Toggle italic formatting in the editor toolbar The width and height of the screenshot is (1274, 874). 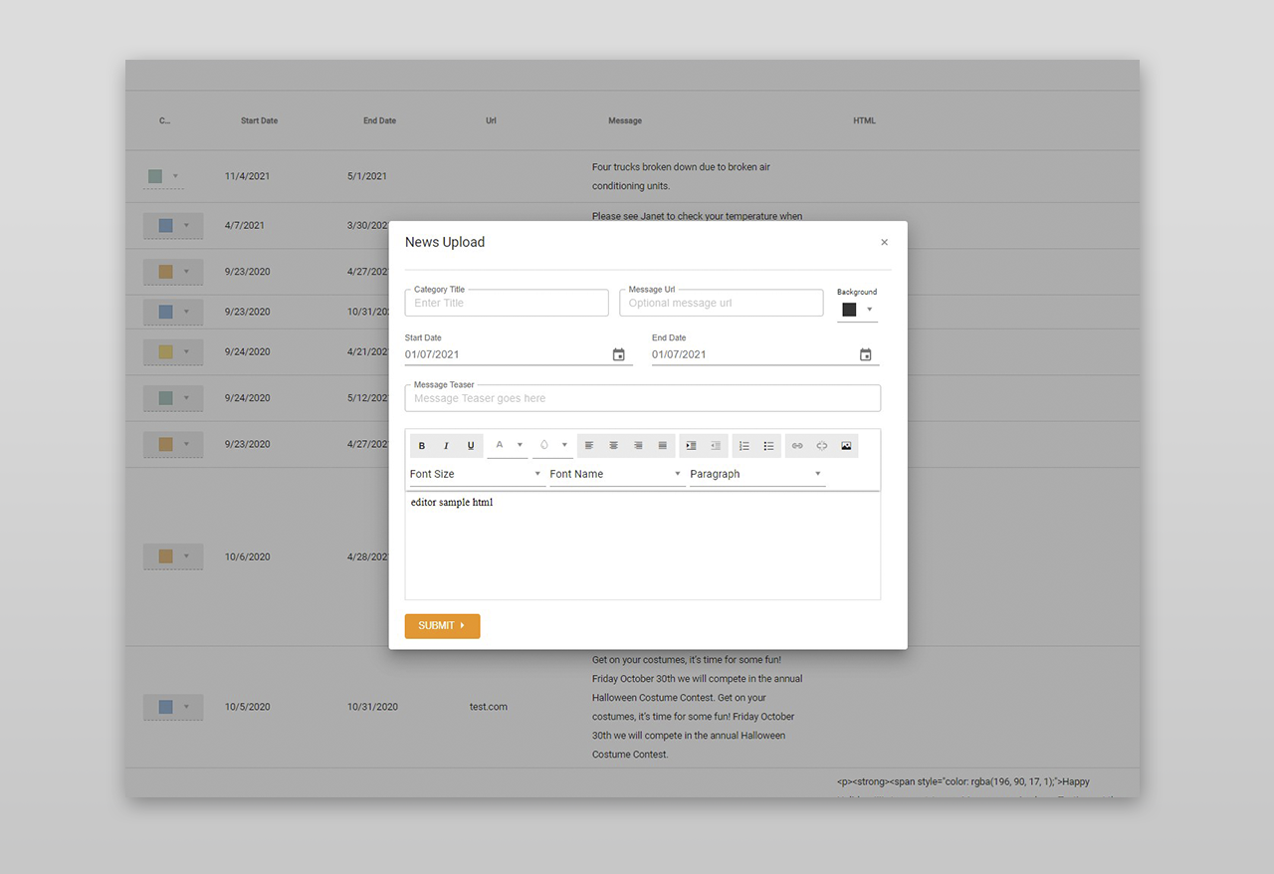[x=446, y=446]
